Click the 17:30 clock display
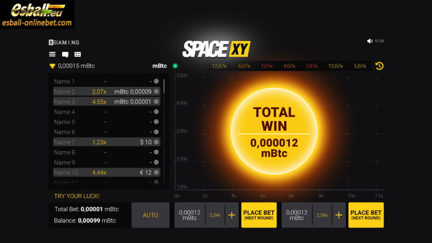 tap(380, 41)
